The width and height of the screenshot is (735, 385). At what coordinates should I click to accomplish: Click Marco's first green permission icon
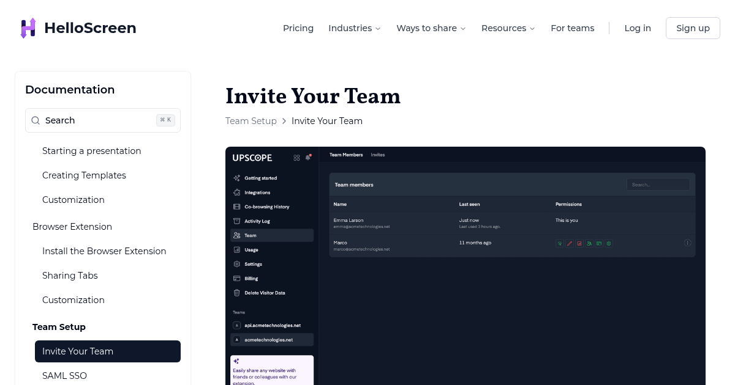pyautogui.click(x=560, y=243)
